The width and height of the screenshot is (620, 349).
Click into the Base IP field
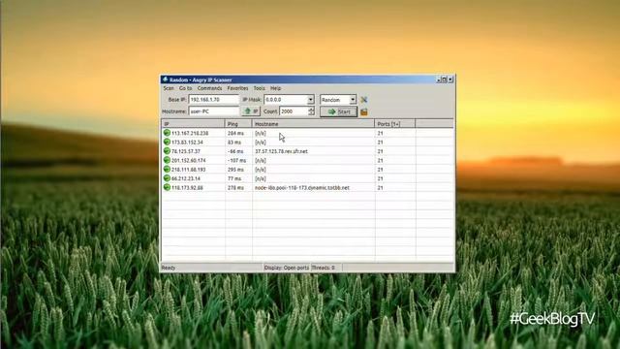[214, 100]
